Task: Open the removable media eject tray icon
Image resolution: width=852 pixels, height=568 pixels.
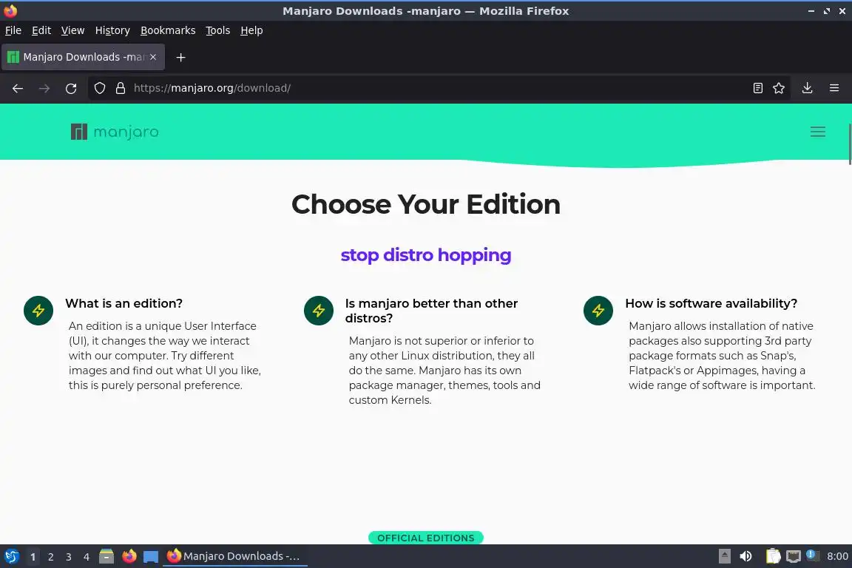Action: click(x=724, y=556)
